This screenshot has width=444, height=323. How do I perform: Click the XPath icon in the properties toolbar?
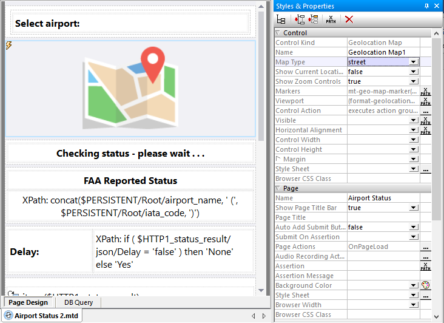coord(331,19)
